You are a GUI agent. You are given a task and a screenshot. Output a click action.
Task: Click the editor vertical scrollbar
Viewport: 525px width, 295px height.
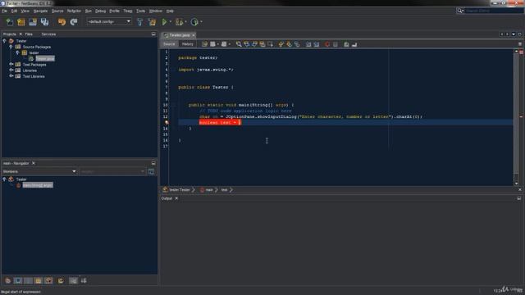(516, 117)
